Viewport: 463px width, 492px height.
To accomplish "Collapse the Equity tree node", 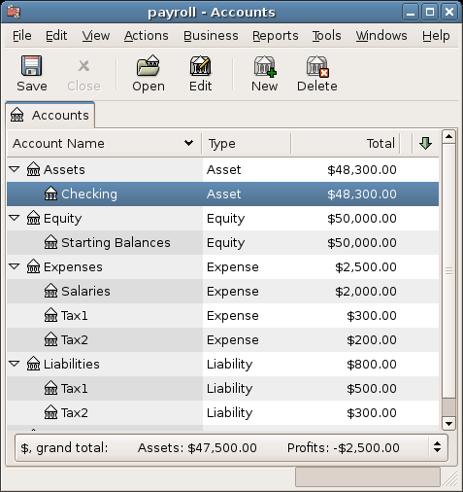I will coord(15,218).
